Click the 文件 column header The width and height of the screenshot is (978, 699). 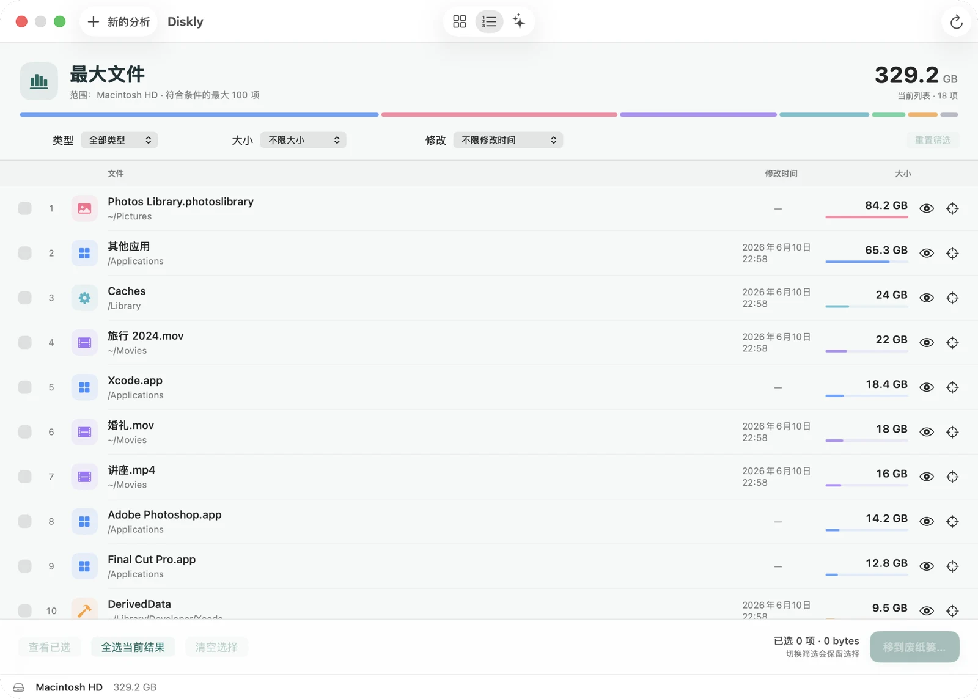point(116,174)
